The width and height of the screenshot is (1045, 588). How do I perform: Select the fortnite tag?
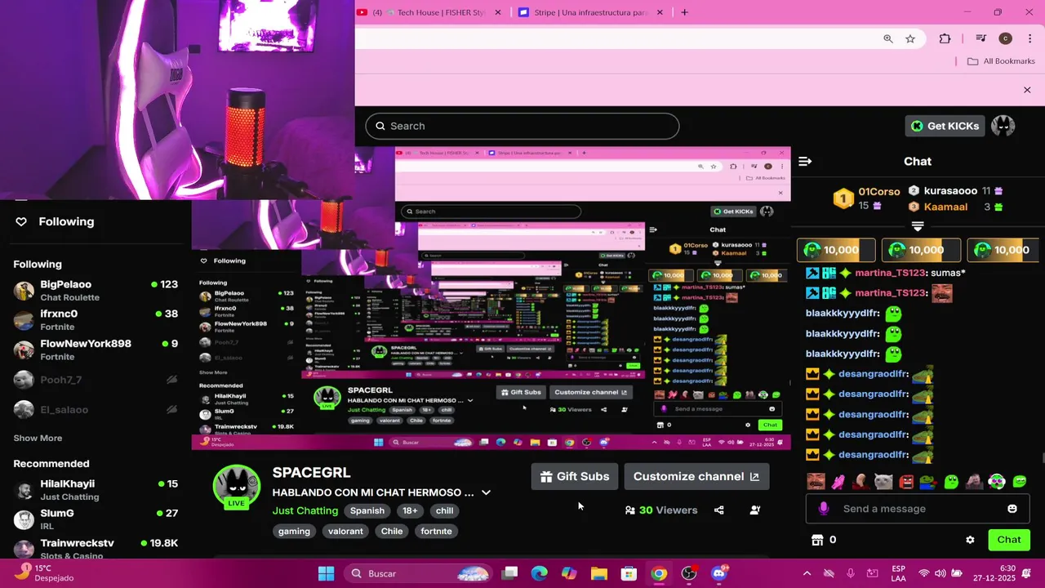(436, 531)
